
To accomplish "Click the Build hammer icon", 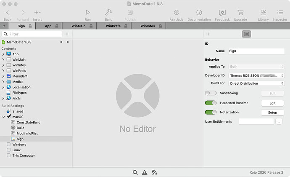I will [108, 12].
